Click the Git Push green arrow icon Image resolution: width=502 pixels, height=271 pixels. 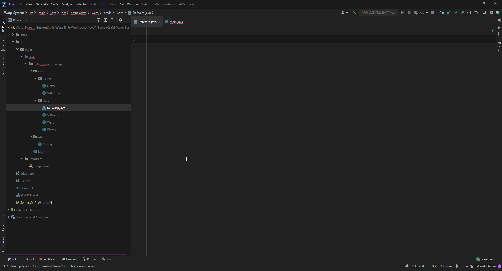pos(462,13)
